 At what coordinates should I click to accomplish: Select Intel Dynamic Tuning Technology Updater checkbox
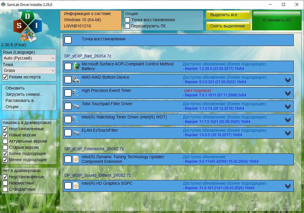[68, 159]
